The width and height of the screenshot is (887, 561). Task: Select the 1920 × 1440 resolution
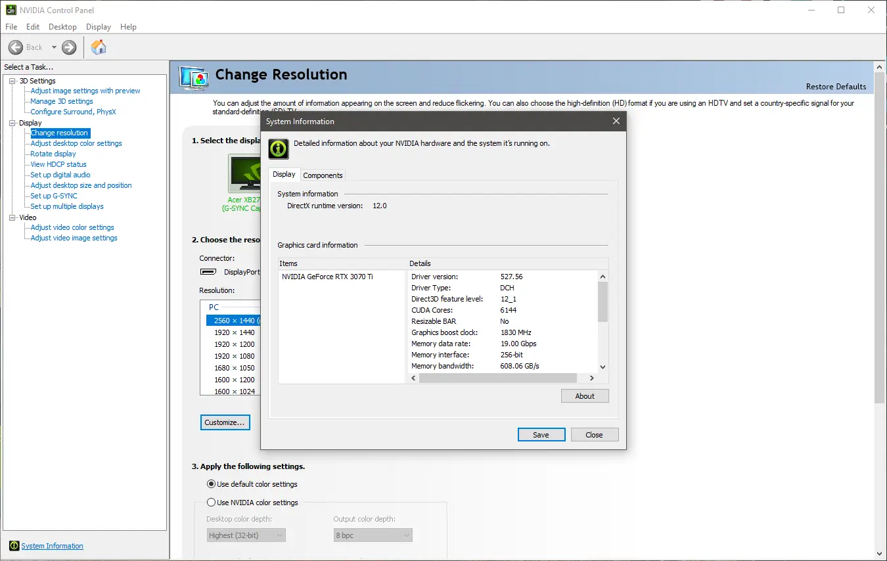coord(235,332)
